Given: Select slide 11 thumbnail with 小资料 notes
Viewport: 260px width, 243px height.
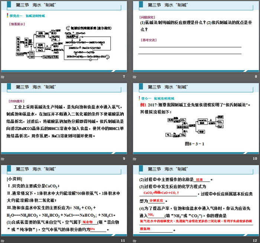Looking at the screenshot, I should (64, 200).
